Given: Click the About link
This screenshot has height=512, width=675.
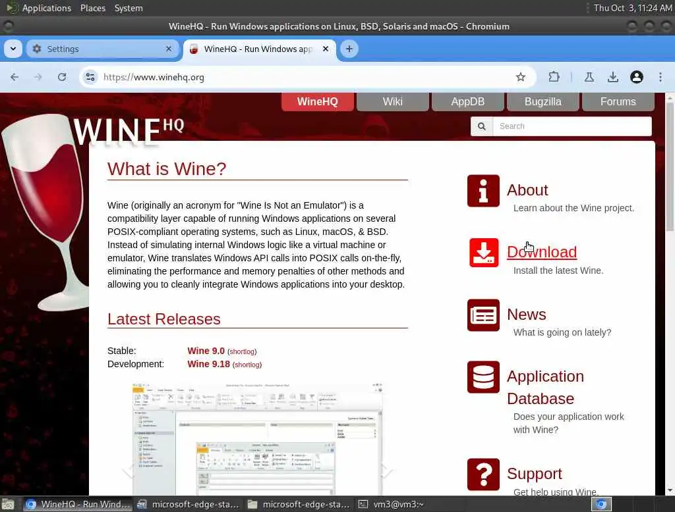Looking at the screenshot, I should pos(527,190).
